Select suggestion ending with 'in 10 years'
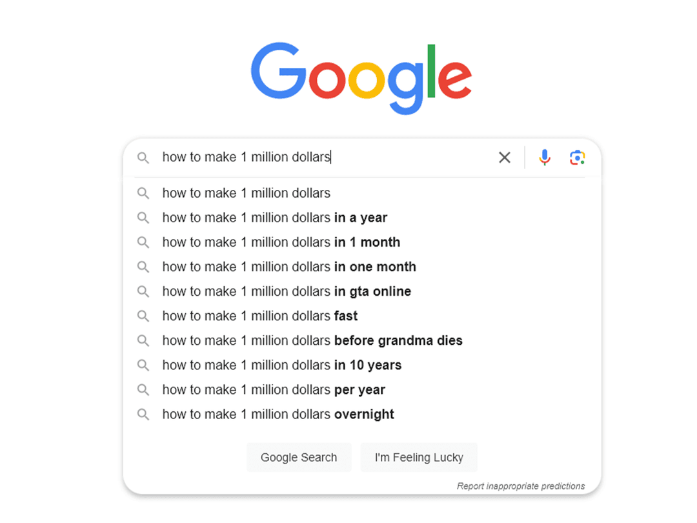Image resolution: width=697 pixels, height=523 pixels. coord(281,365)
